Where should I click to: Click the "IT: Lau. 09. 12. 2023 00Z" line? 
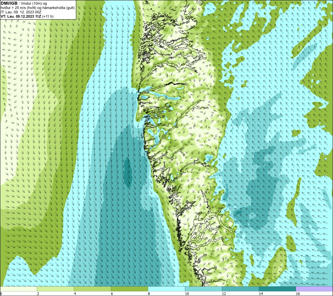(21, 12)
